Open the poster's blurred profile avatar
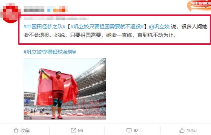This screenshot has height=135, width=211. (x=11, y=13)
